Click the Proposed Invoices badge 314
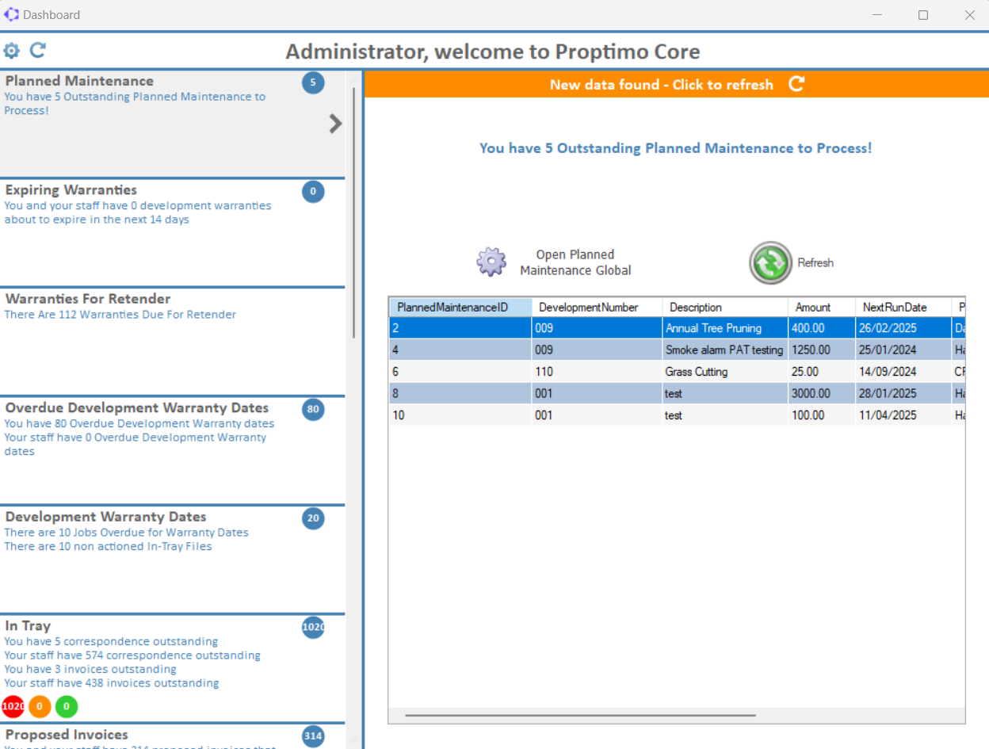Screen dimensions: 989x749 point(313,736)
